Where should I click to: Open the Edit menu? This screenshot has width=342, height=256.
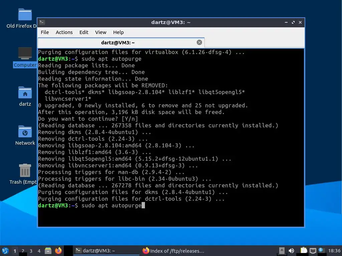[84, 32]
